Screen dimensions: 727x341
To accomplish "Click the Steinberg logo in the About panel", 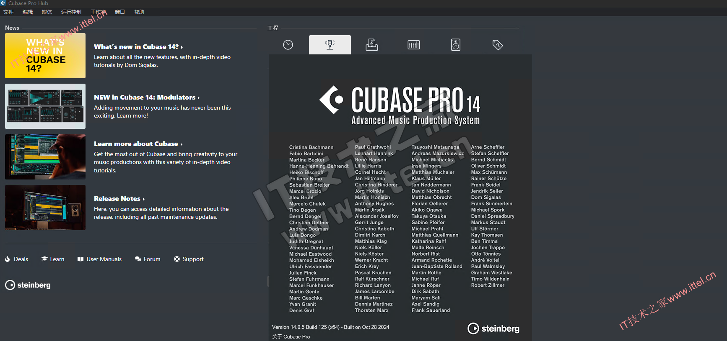I will tap(493, 328).
